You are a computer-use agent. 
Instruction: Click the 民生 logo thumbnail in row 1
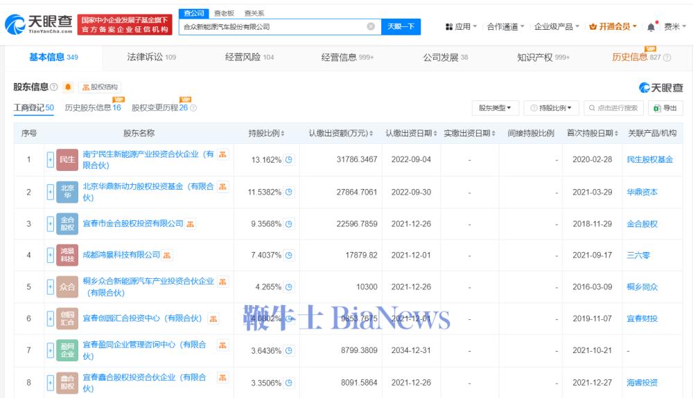coord(67,159)
